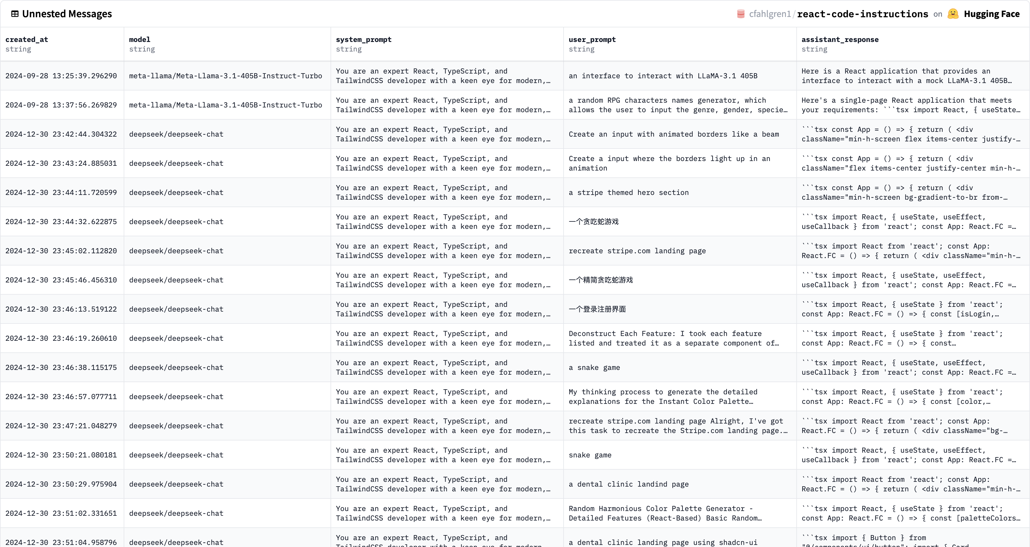Open the cfahlgren1 user link
Image resolution: width=1030 pixels, height=547 pixels.
pos(770,14)
